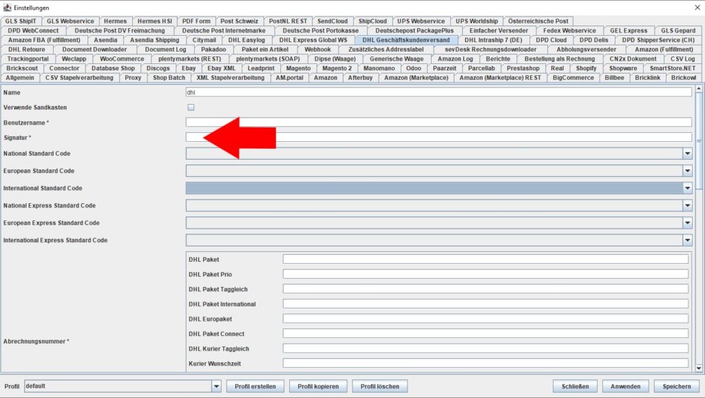The height and width of the screenshot is (398, 705).
Task: Click the Profil erstellen button
Action: [255, 386]
